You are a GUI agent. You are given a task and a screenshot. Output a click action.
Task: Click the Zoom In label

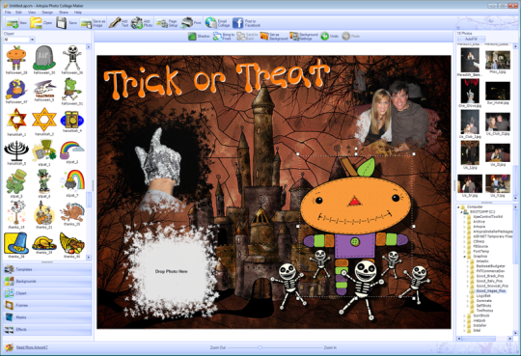[x=330, y=347]
